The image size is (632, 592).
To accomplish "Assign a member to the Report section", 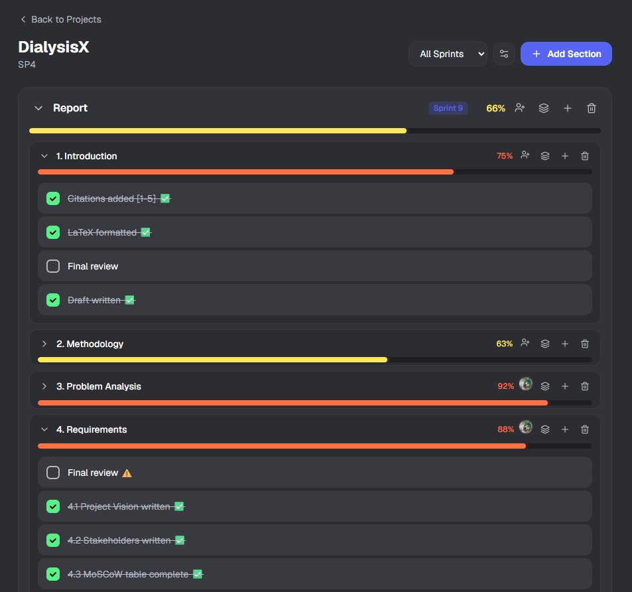I will pyautogui.click(x=519, y=108).
